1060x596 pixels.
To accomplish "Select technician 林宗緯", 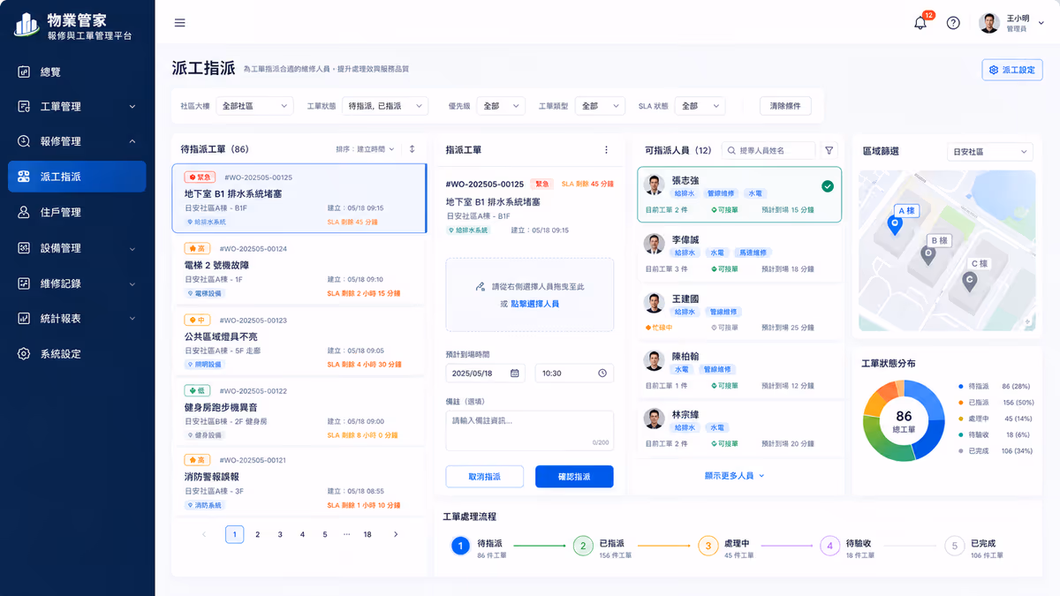I will pyautogui.click(x=738, y=429).
